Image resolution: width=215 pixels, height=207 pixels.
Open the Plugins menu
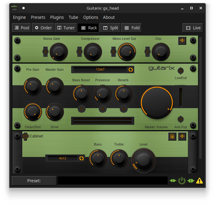(57, 17)
